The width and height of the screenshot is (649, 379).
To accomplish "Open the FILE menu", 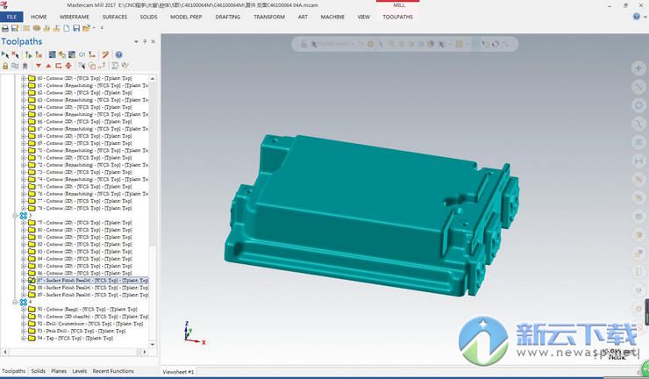I will [x=11, y=17].
